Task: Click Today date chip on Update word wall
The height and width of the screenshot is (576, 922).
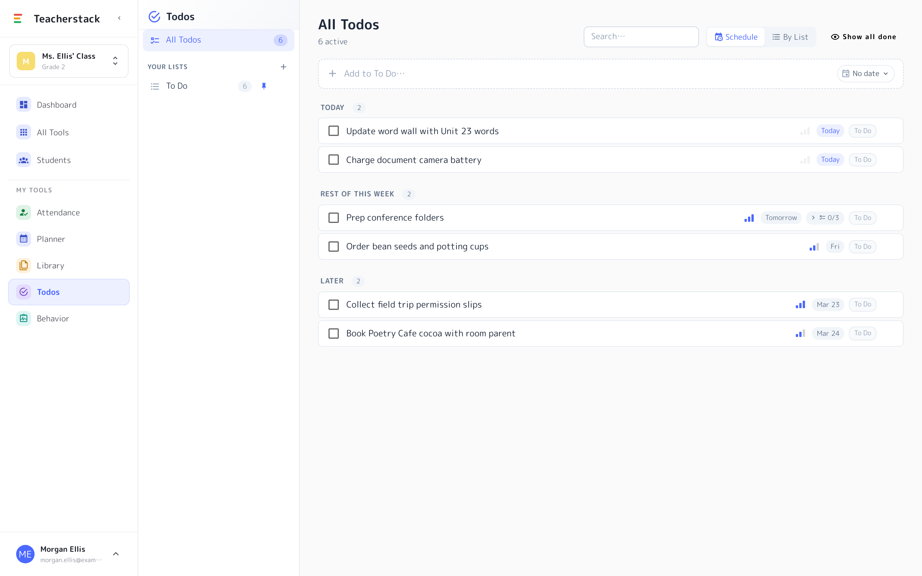Action: pos(830,131)
